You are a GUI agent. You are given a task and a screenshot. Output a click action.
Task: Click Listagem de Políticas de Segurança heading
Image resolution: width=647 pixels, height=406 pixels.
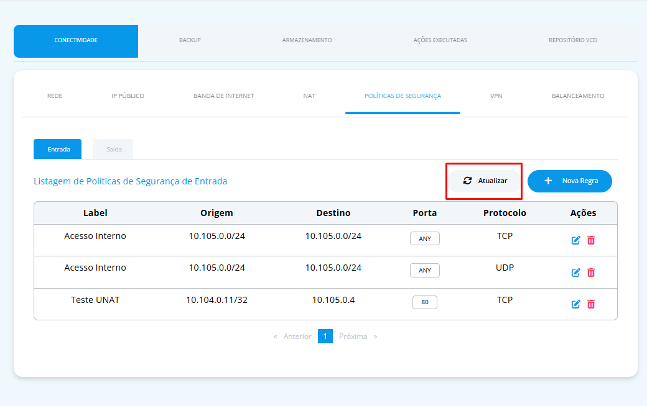pos(131,181)
